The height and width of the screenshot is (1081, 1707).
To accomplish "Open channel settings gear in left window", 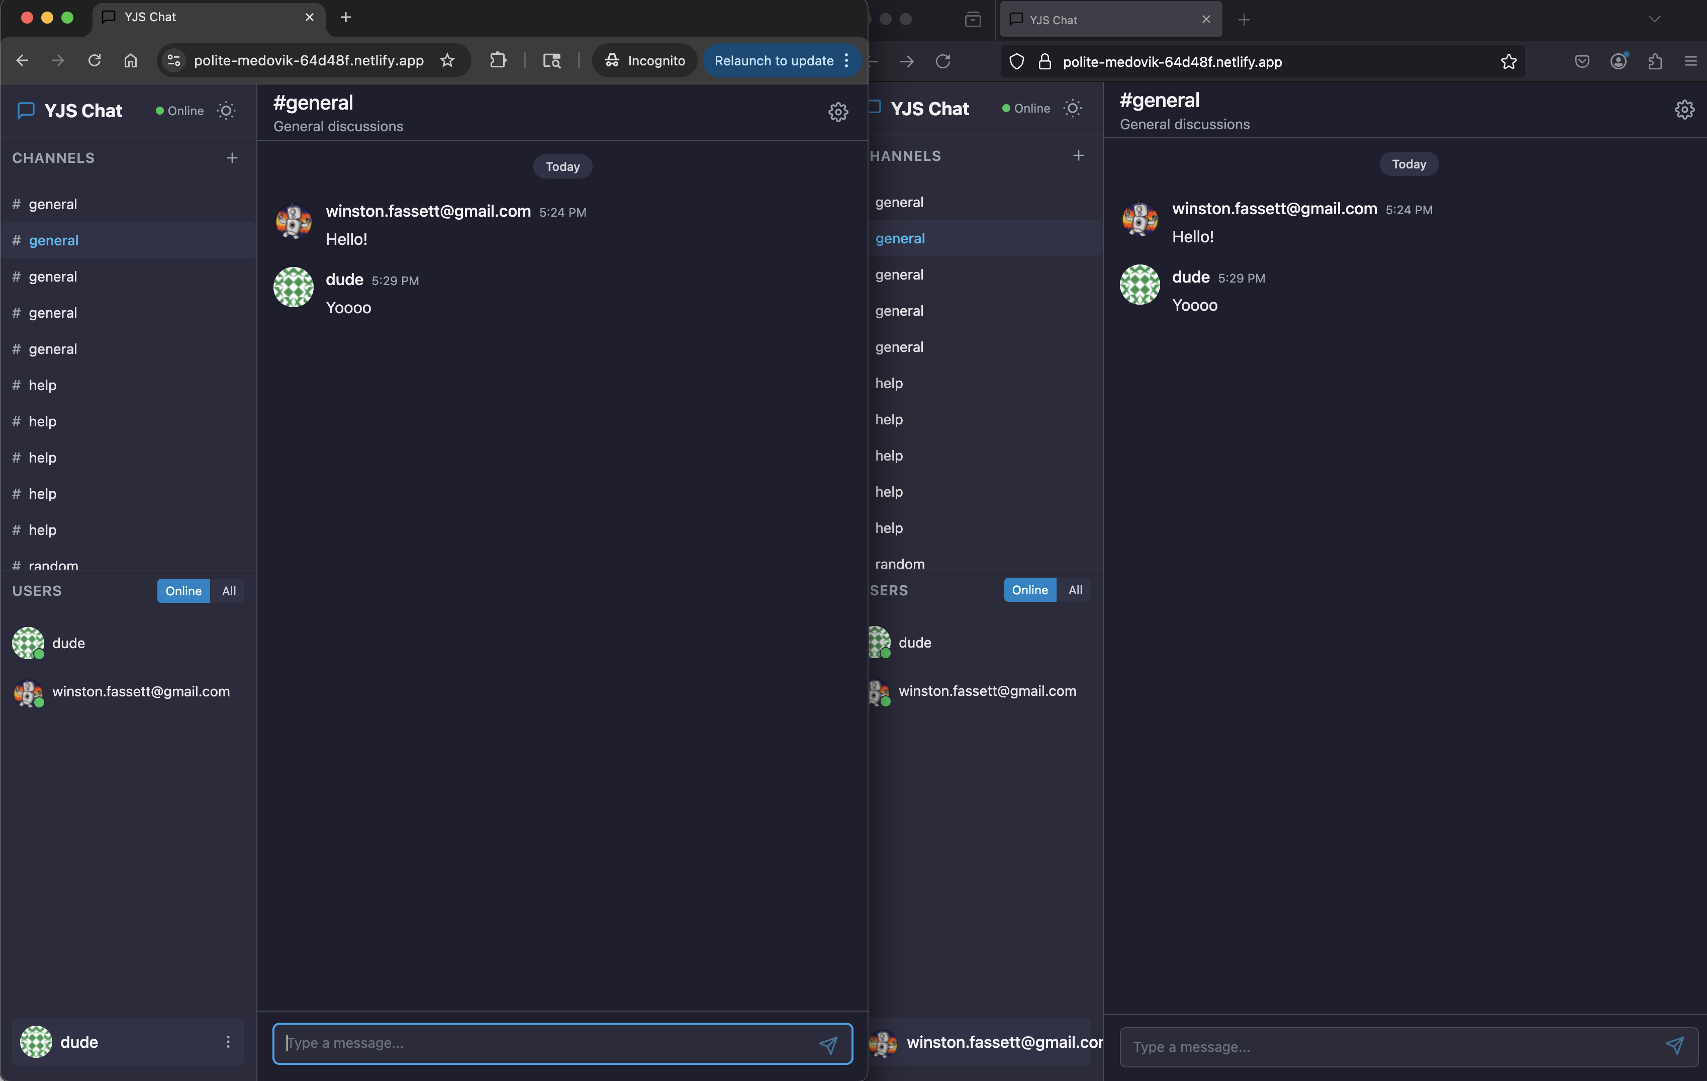I will pyautogui.click(x=838, y=112).
